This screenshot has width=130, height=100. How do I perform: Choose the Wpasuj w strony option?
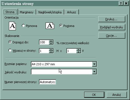click(10, 50)
